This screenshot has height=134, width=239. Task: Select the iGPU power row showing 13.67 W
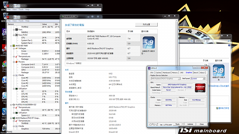tap(34, 70)
